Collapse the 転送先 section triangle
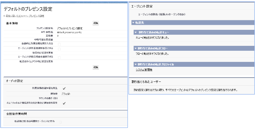 click(133, 23)
